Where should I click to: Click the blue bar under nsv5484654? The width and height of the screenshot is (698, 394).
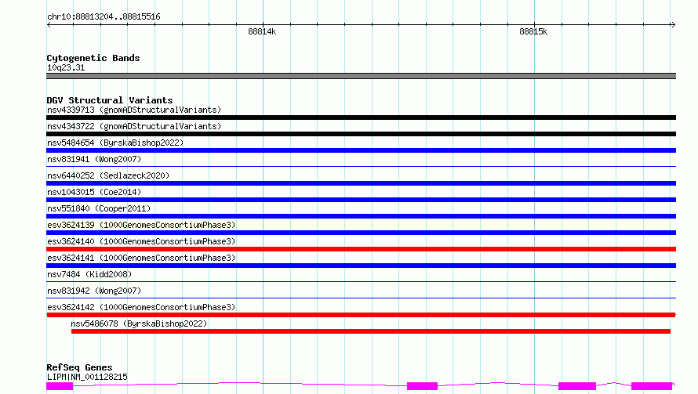click(361, 150)
